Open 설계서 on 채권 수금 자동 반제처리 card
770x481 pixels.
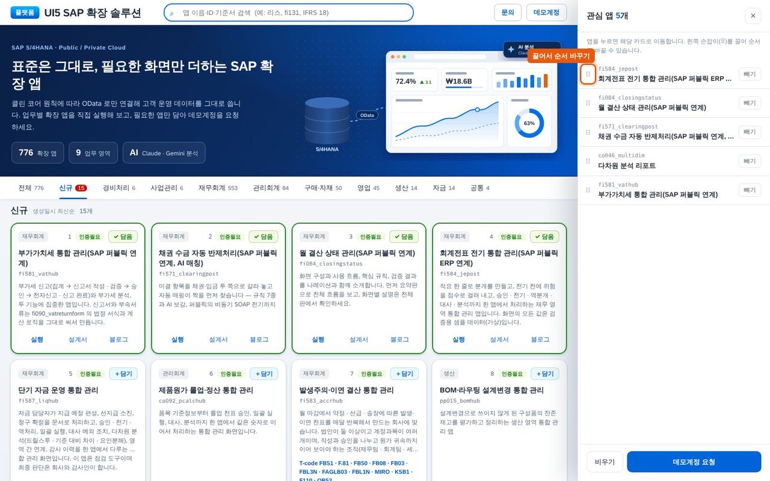(218, 340)
